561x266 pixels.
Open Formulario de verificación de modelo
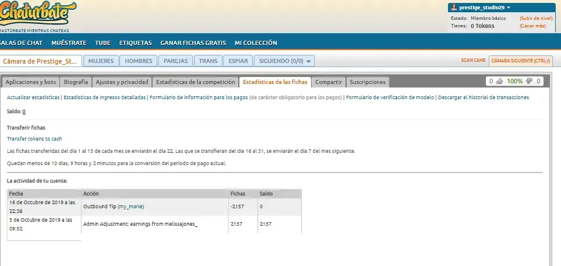[x=390, y=97]
